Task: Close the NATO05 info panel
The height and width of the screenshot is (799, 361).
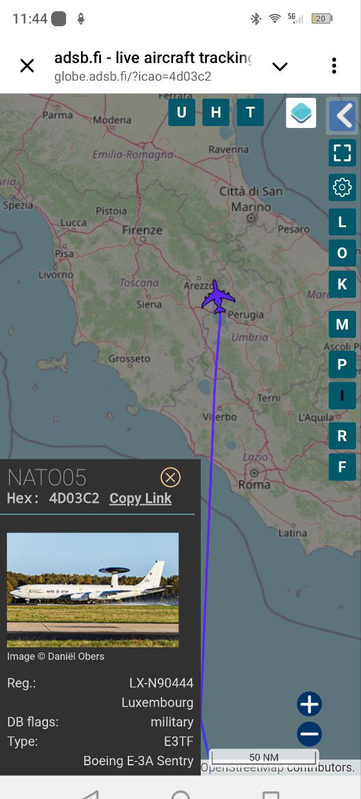Action: coord(170,478)
